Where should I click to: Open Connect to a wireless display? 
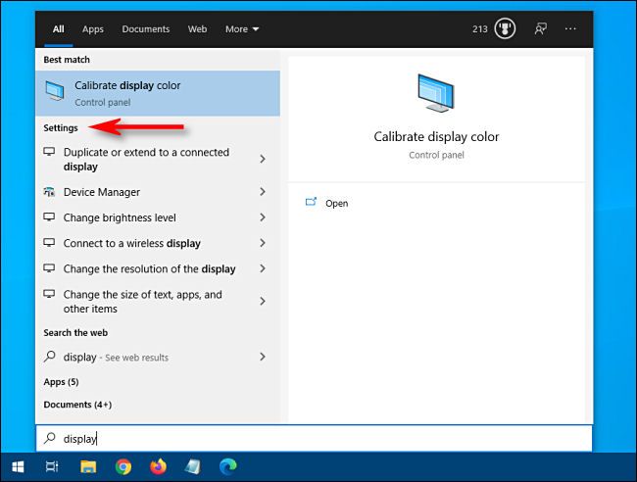[158, 243]
